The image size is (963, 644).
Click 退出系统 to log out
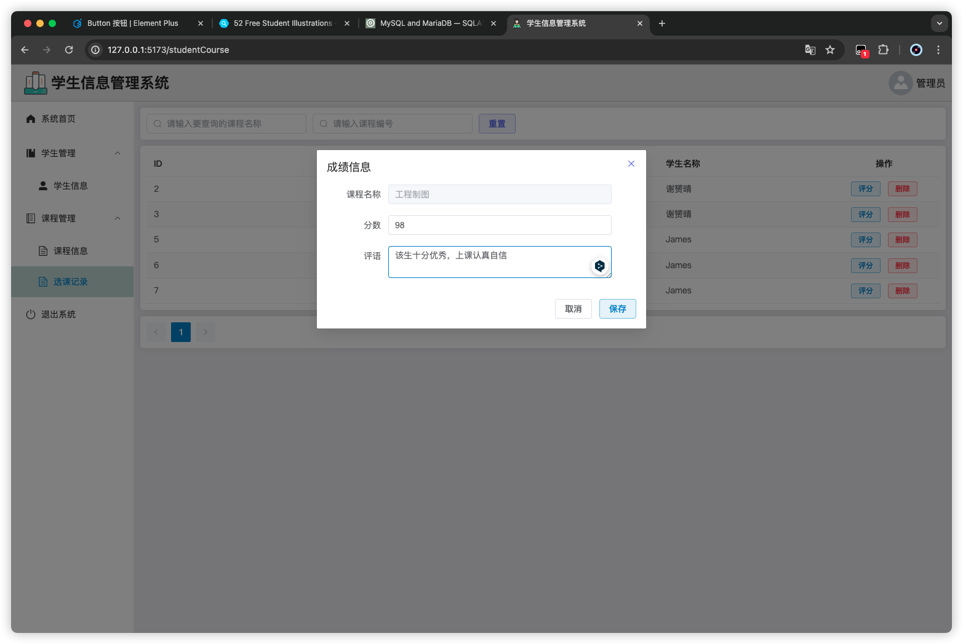tap(73, 314)
